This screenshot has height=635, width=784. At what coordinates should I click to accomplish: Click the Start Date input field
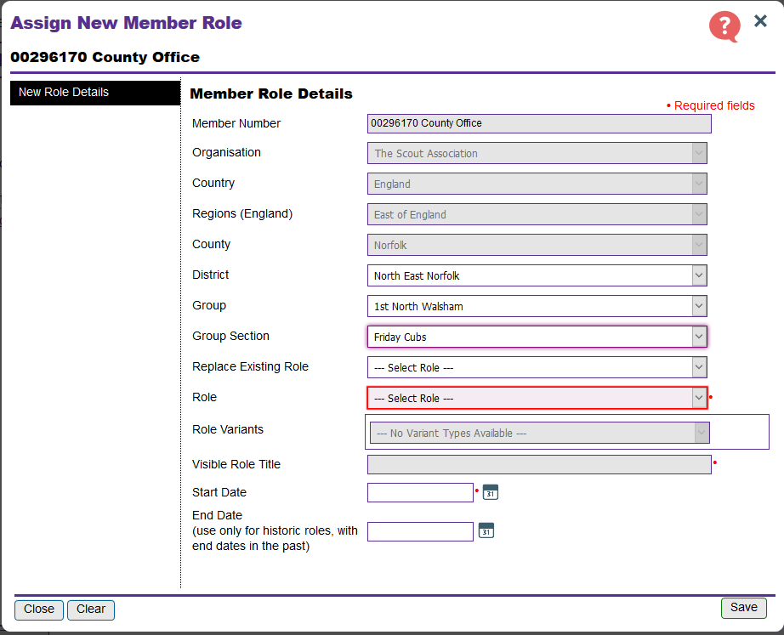click(420, 492)
